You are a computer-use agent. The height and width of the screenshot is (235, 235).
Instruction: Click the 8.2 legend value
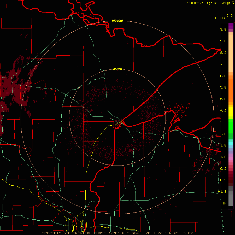point(223,52)
